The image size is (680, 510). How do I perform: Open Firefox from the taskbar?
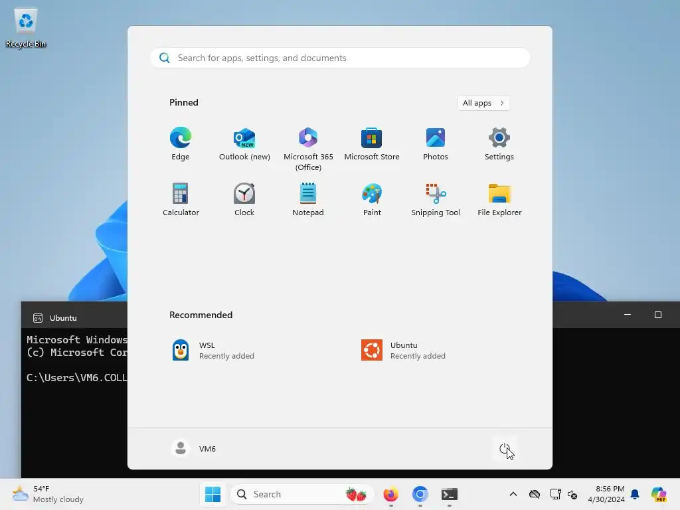point(390,494)
